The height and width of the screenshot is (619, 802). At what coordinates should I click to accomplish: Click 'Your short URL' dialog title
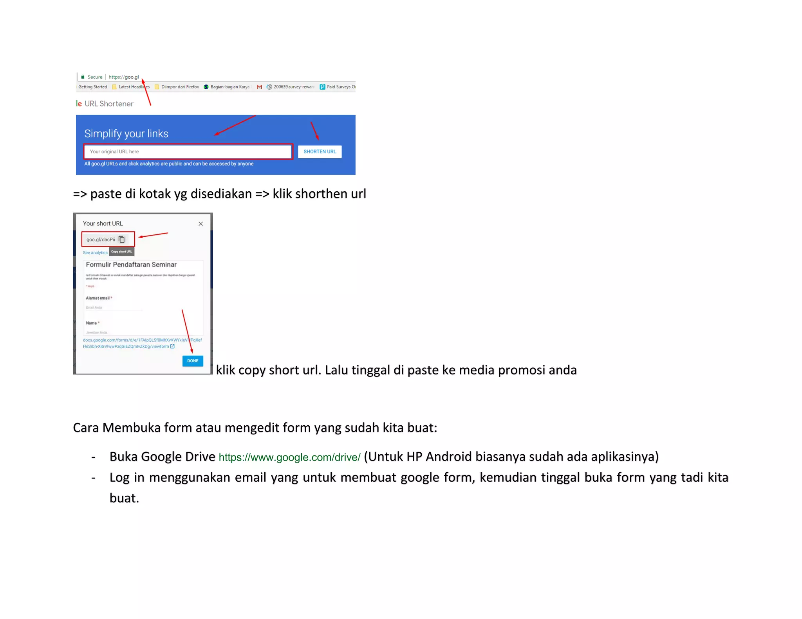click(103, 223)
